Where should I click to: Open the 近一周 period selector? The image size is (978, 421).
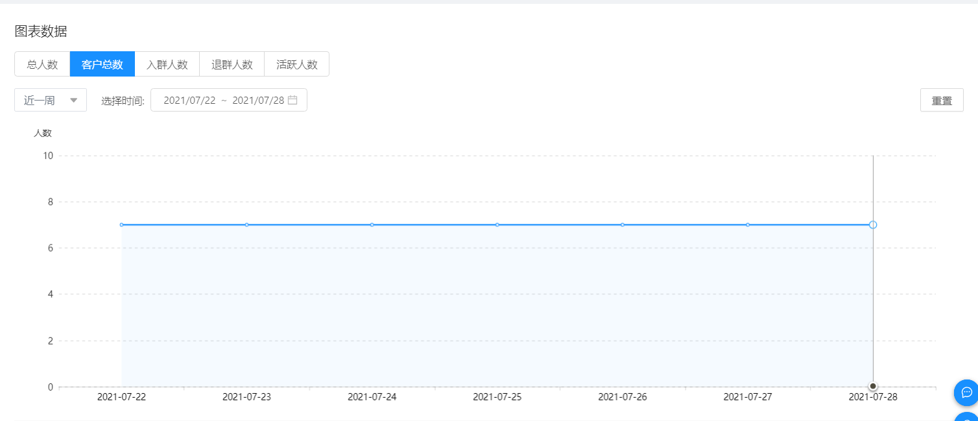coord(51,100)
